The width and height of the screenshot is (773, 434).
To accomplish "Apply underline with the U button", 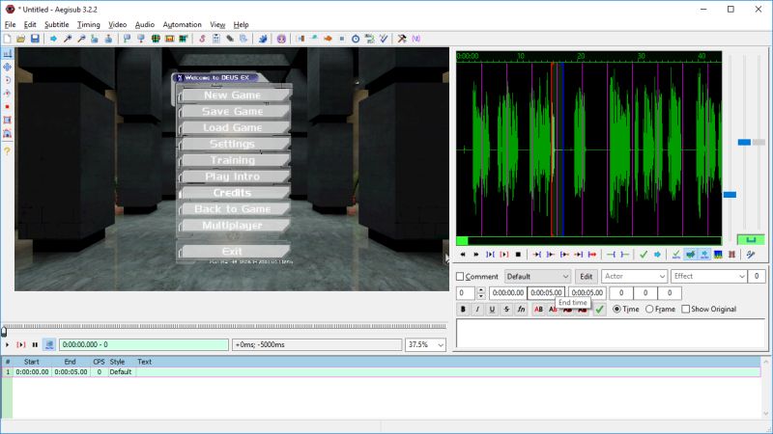I will pos(492,309).
